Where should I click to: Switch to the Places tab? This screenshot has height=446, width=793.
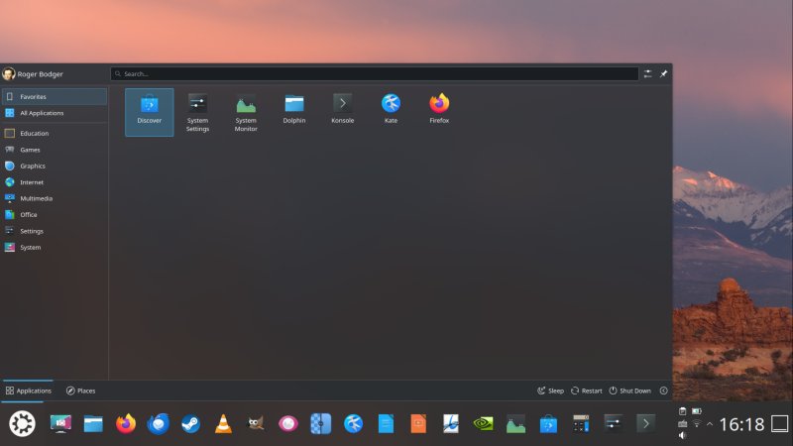(80, 390)
